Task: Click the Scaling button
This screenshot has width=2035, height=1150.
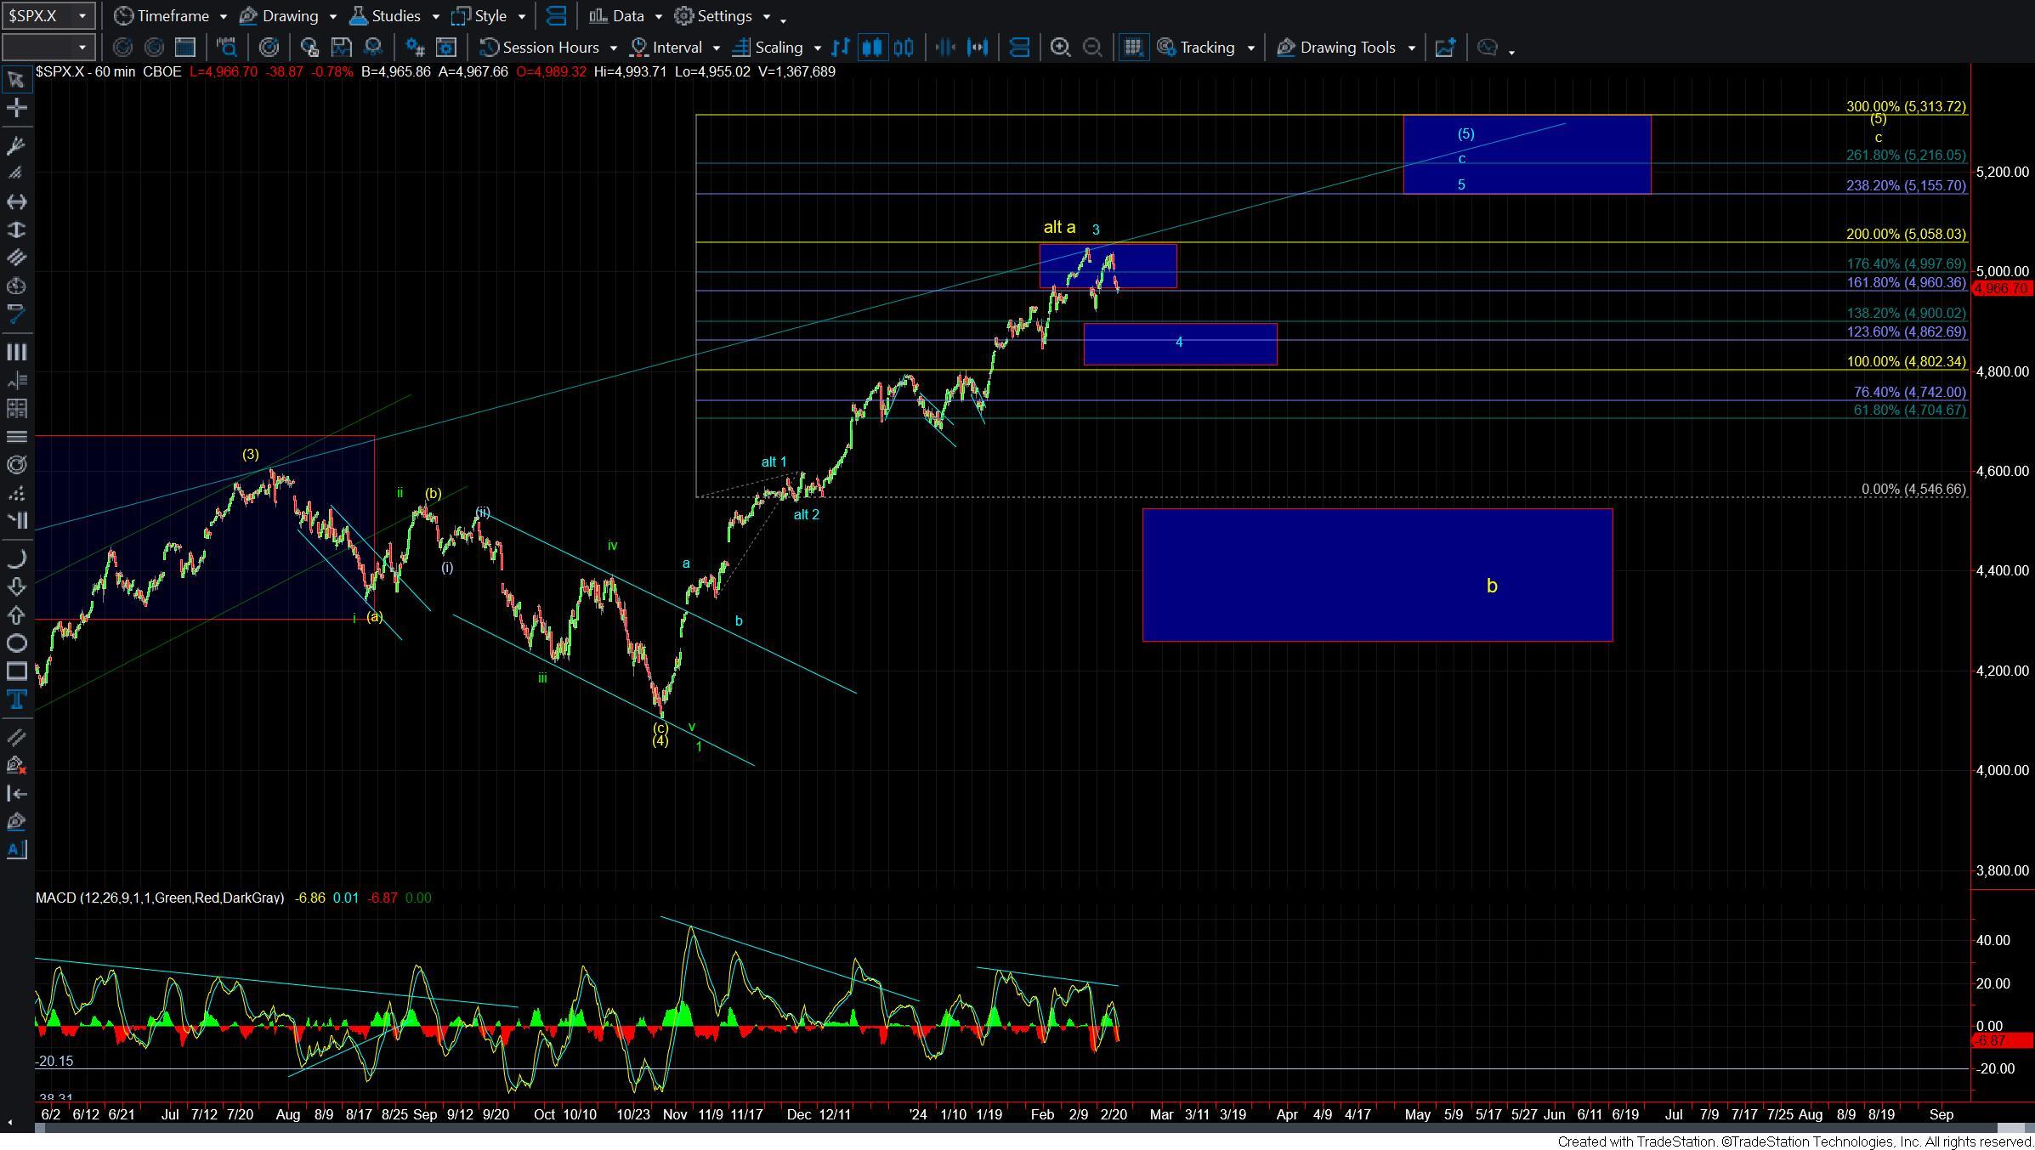Action: click(x=768, y=48)
